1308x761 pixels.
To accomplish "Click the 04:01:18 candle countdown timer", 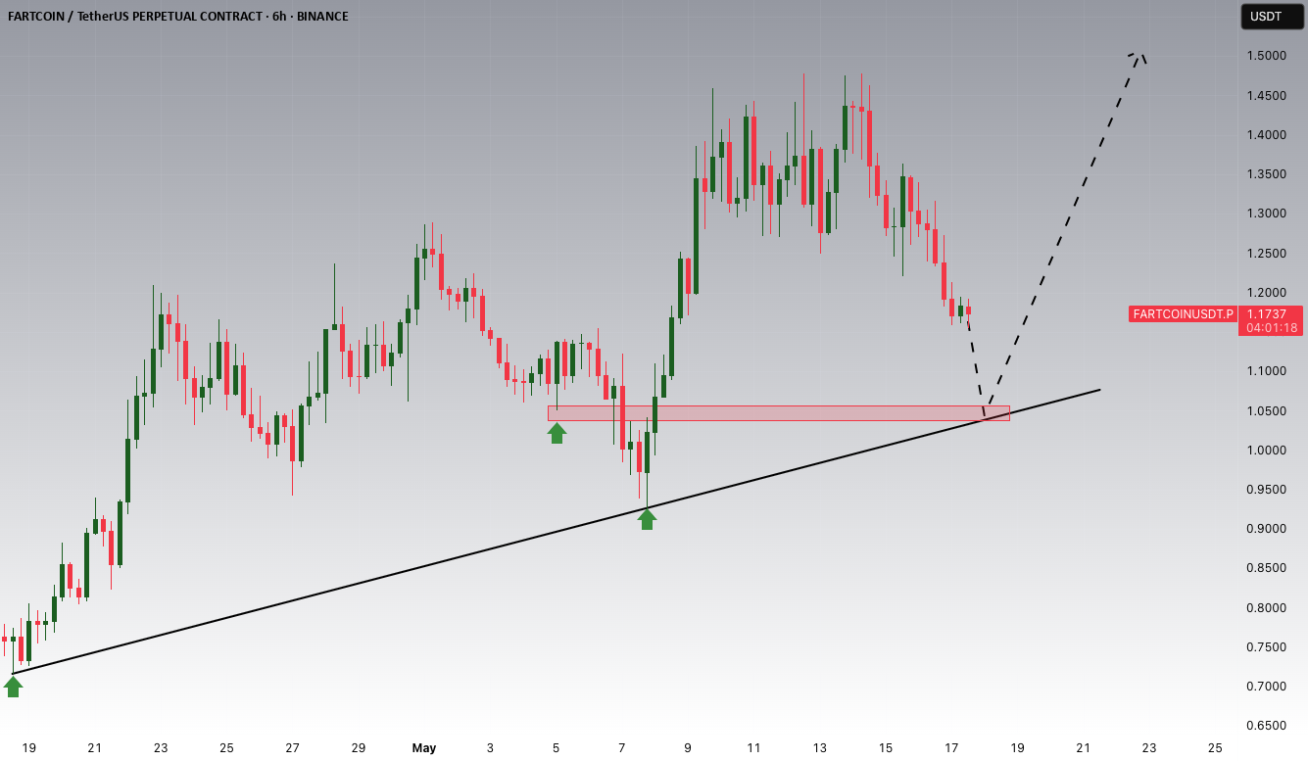I will point(1272,328).
